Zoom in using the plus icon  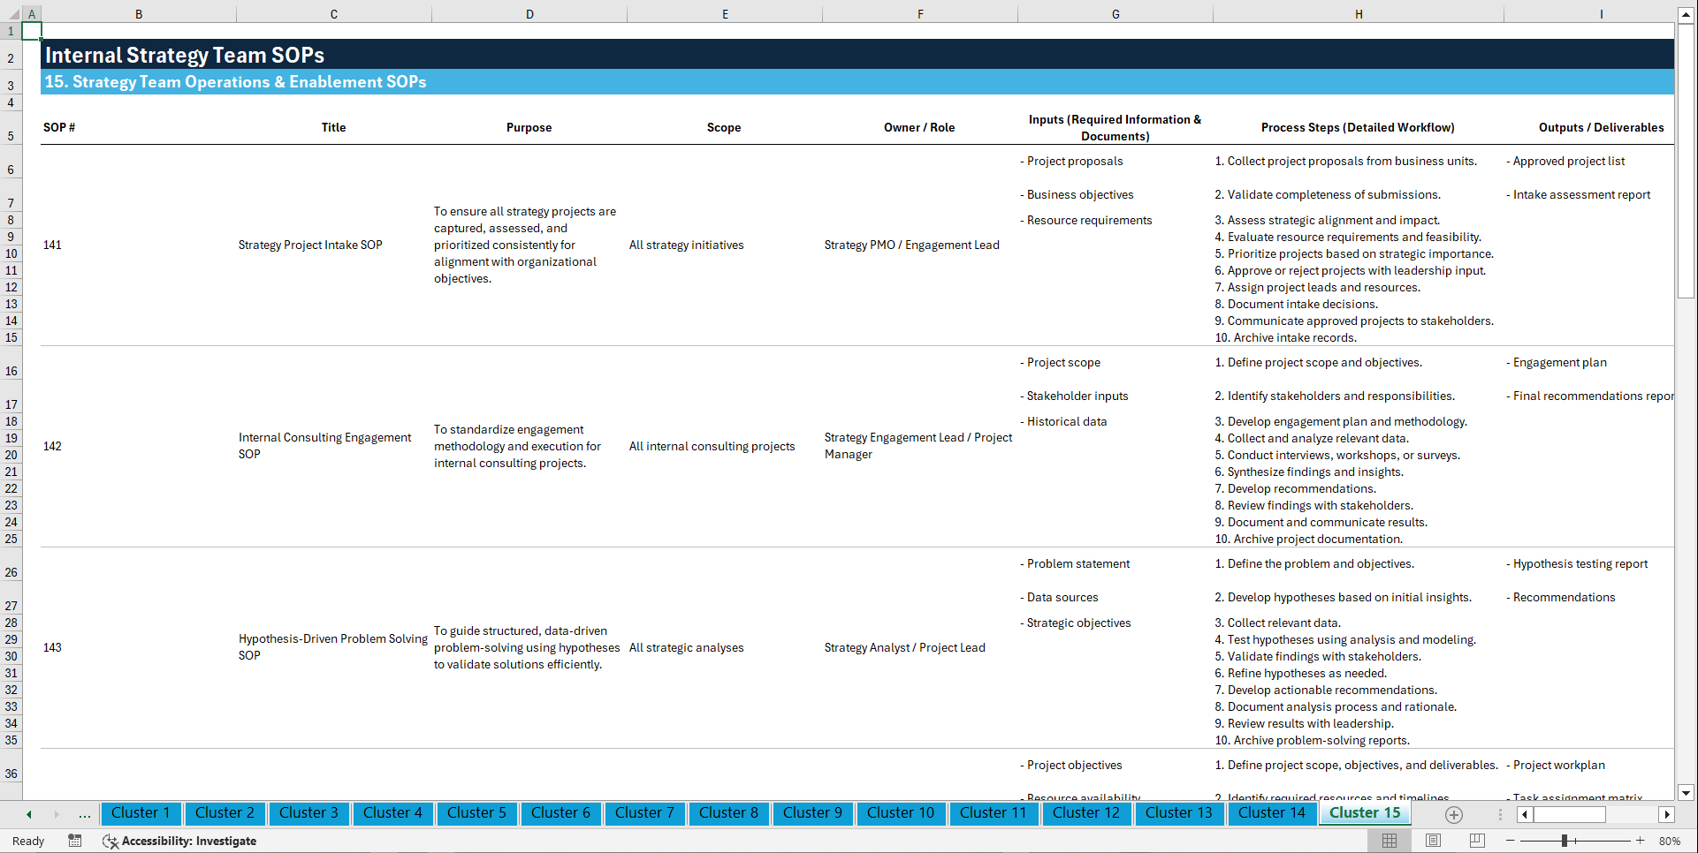tap(1641, 841)
